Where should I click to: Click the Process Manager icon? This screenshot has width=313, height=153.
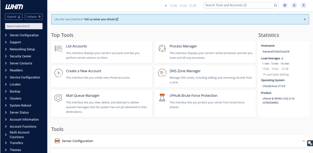pos(162,49)
